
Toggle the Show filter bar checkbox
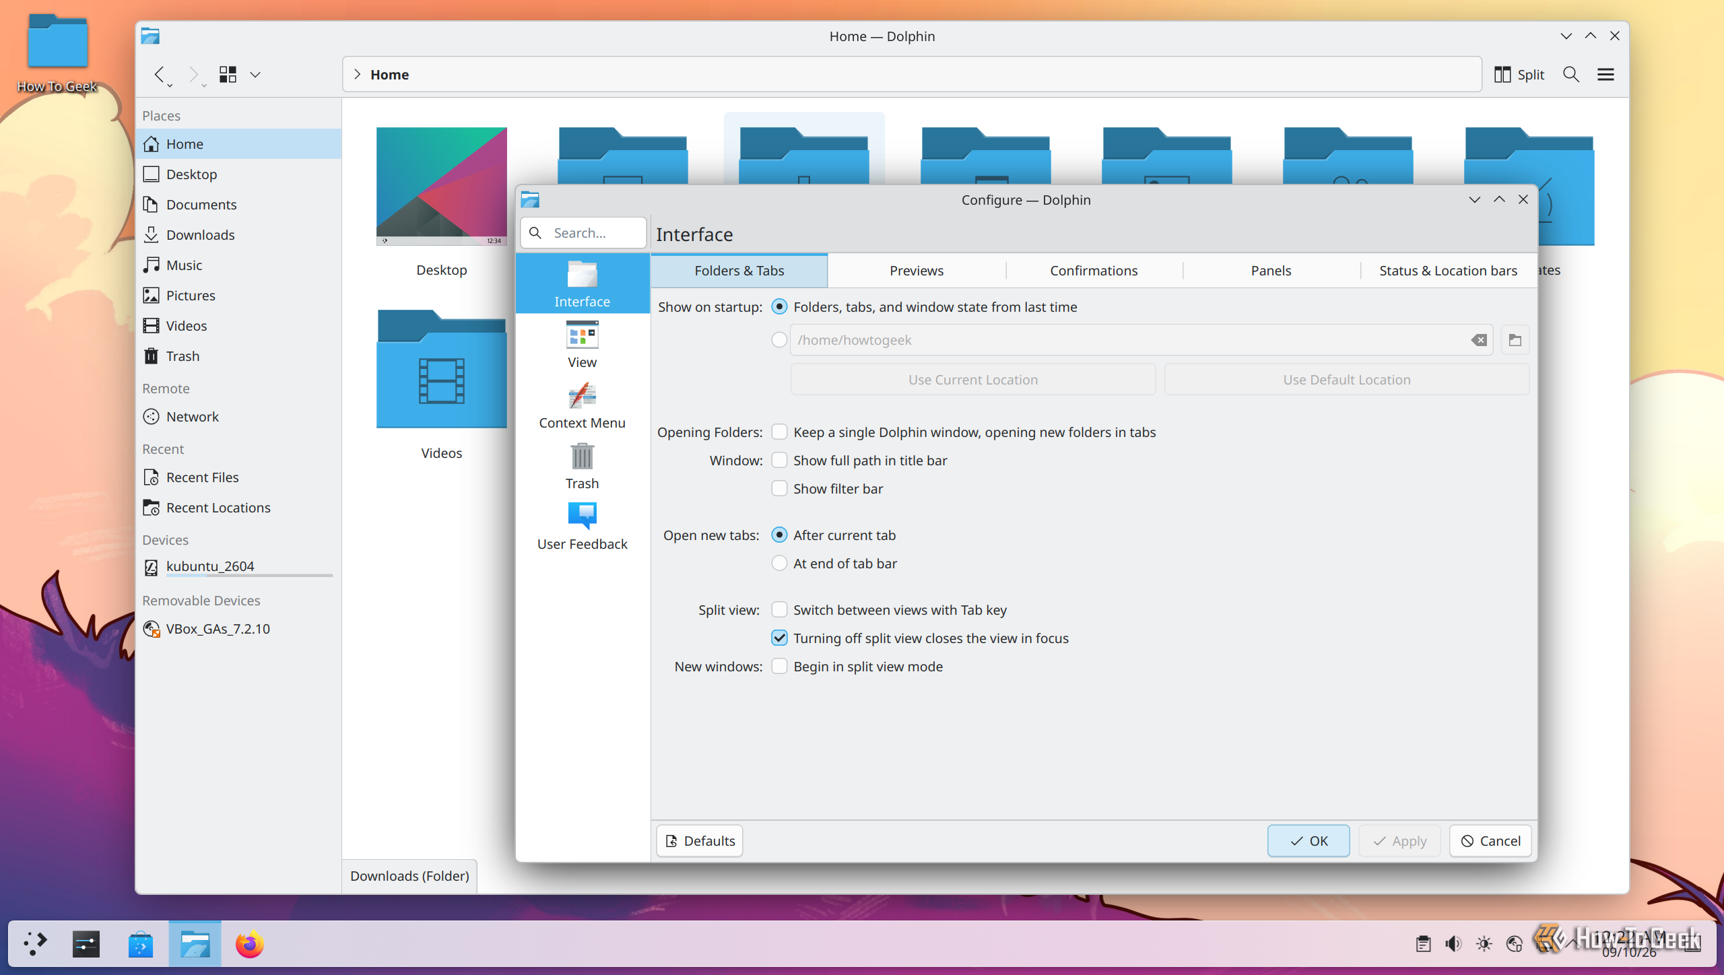[779, 488]
